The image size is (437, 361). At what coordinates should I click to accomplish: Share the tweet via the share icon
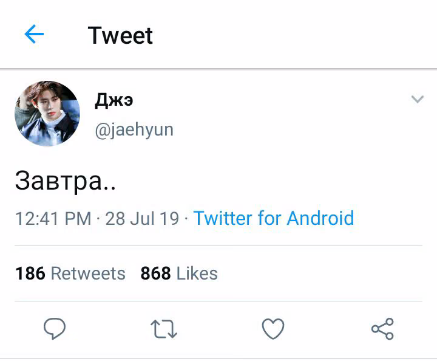pos(382,329)
